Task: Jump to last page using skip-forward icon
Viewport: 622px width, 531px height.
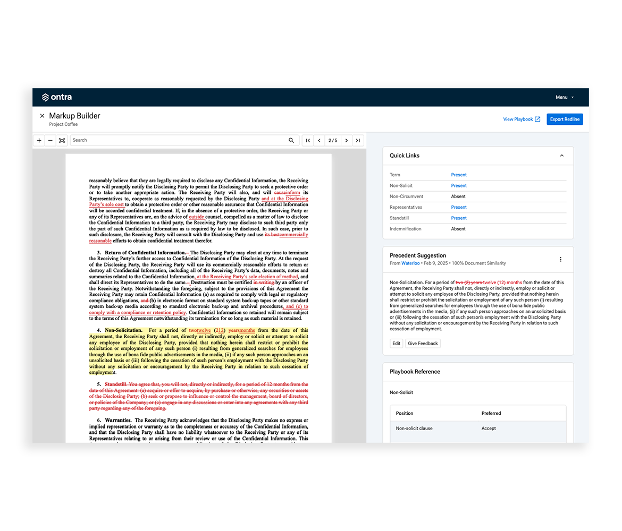Action: (x=357, y=140)
